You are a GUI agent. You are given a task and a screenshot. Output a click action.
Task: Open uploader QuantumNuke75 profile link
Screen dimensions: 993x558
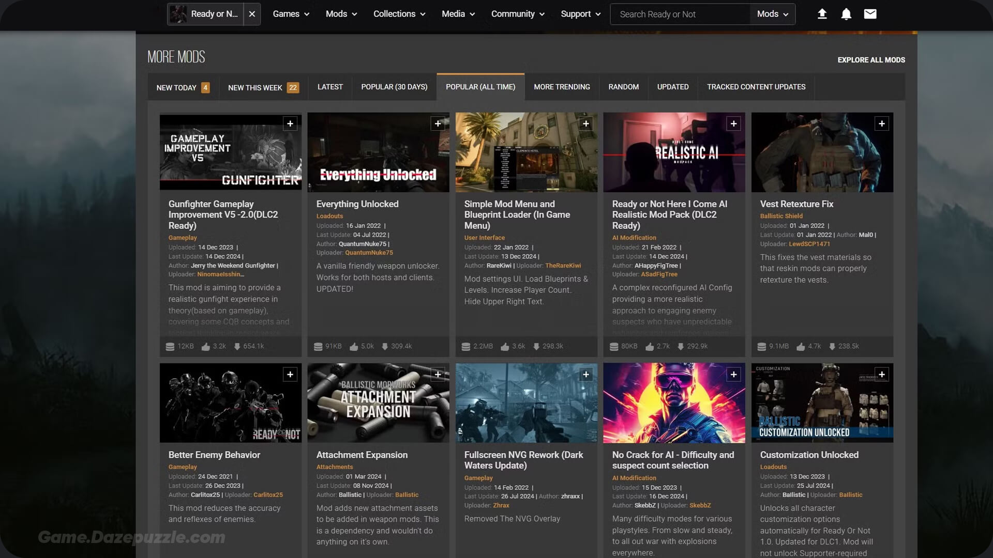[369, 253]
